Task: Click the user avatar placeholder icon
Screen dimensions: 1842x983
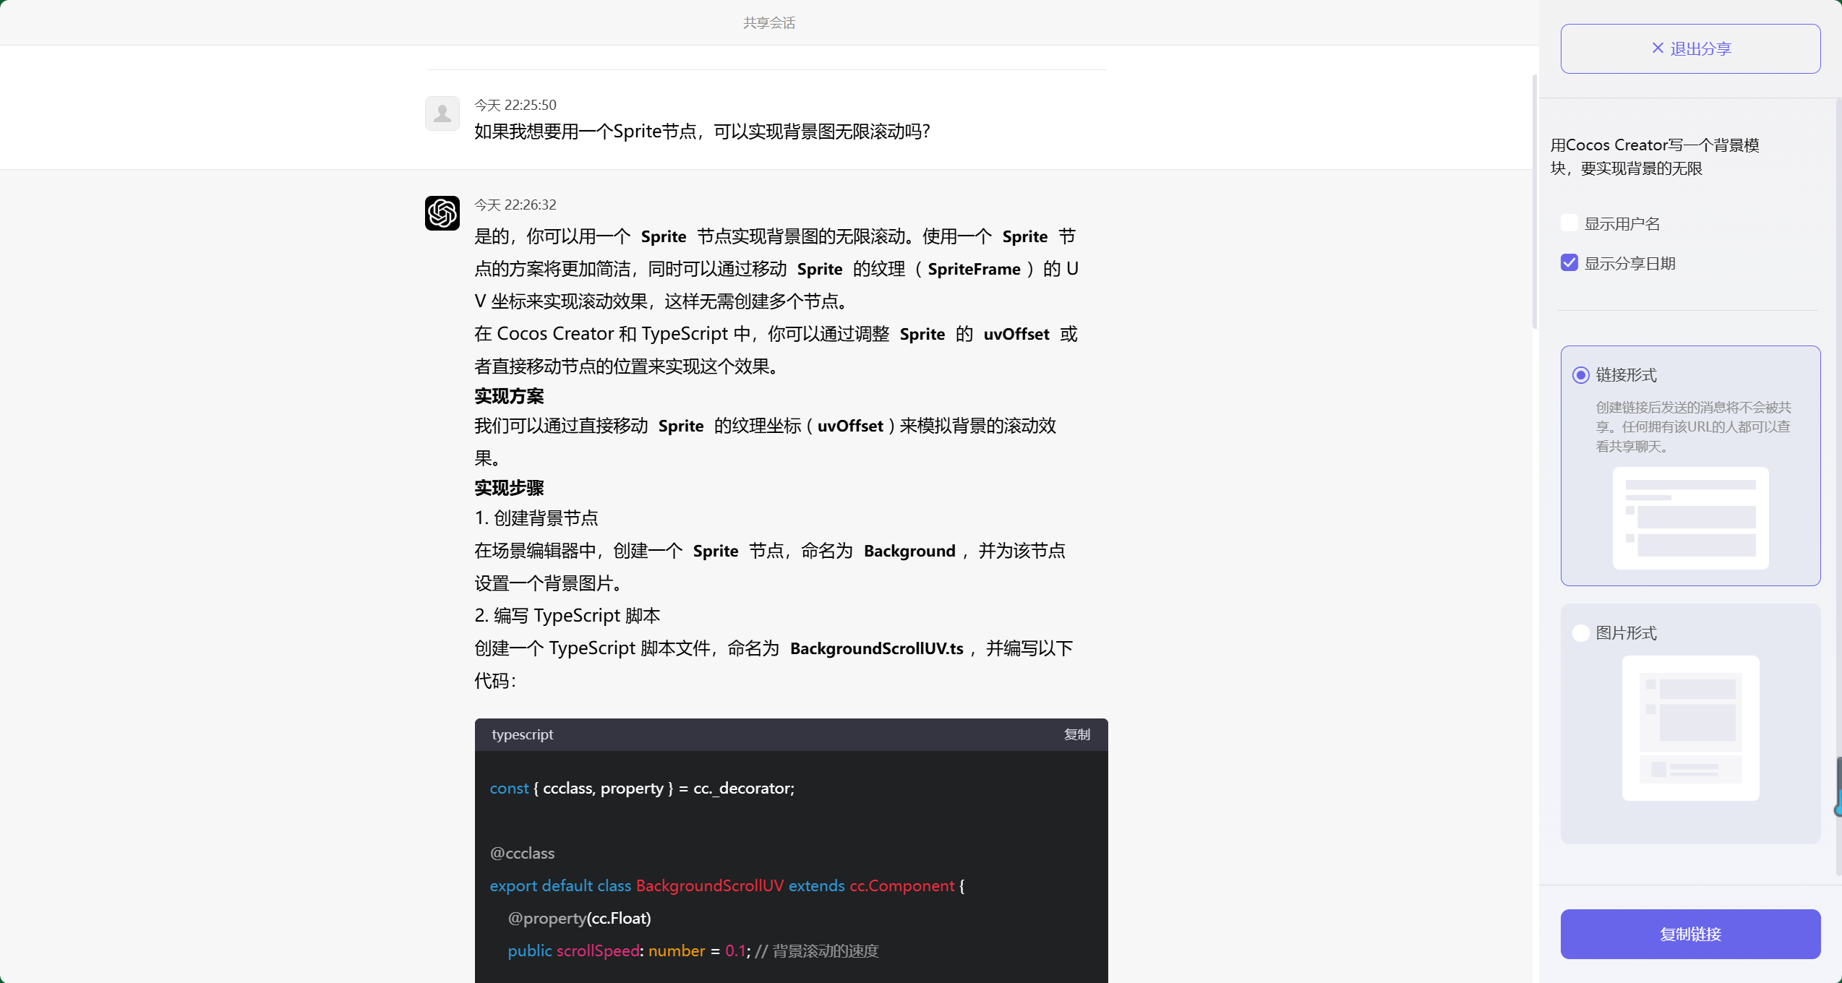Action: [442, 113]
